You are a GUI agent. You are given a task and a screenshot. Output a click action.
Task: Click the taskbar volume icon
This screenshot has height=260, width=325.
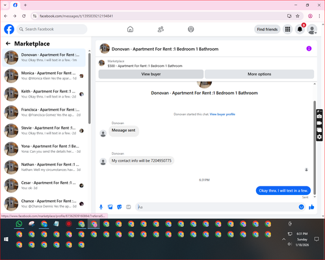pyautogui.click(x=290, y=244)
